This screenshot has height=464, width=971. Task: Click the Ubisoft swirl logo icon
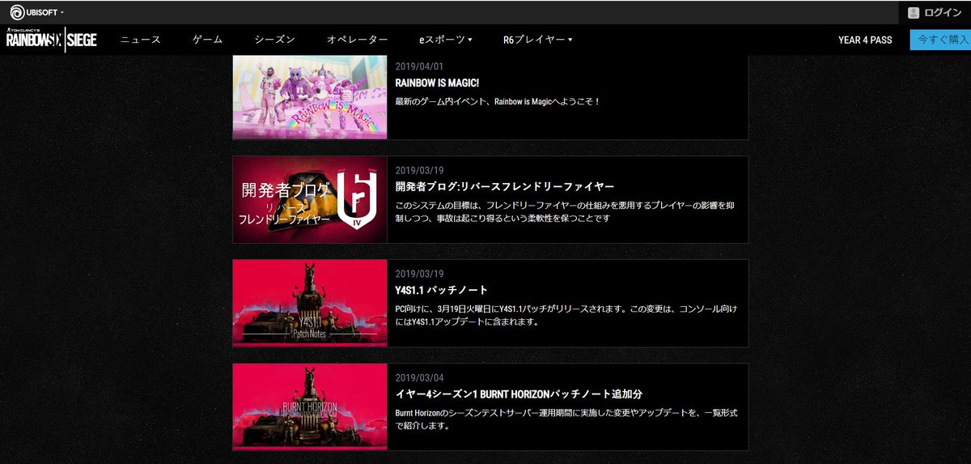point(17,12)
